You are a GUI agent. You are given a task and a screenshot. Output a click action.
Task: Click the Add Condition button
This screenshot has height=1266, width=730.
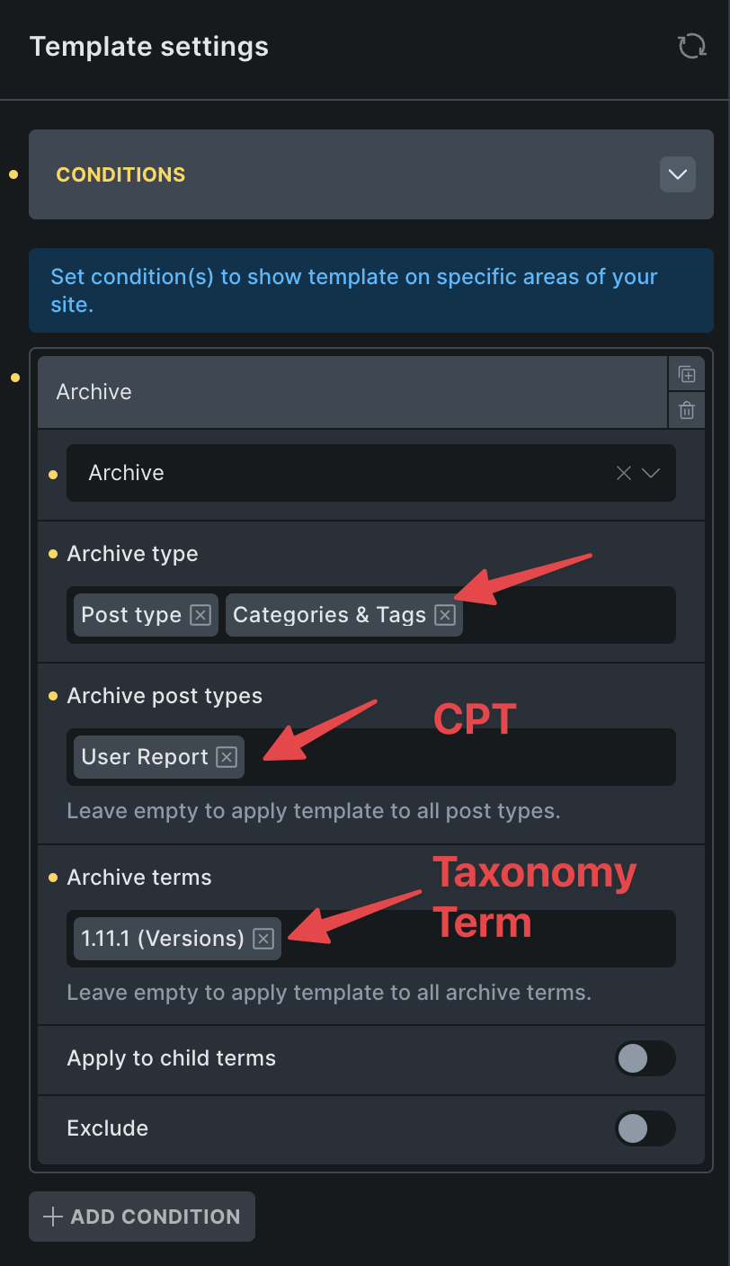click(142, 1217)
